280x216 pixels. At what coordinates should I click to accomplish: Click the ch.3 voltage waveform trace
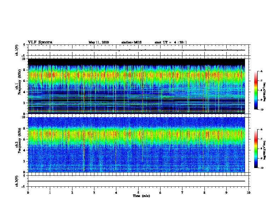click(136, 181)
